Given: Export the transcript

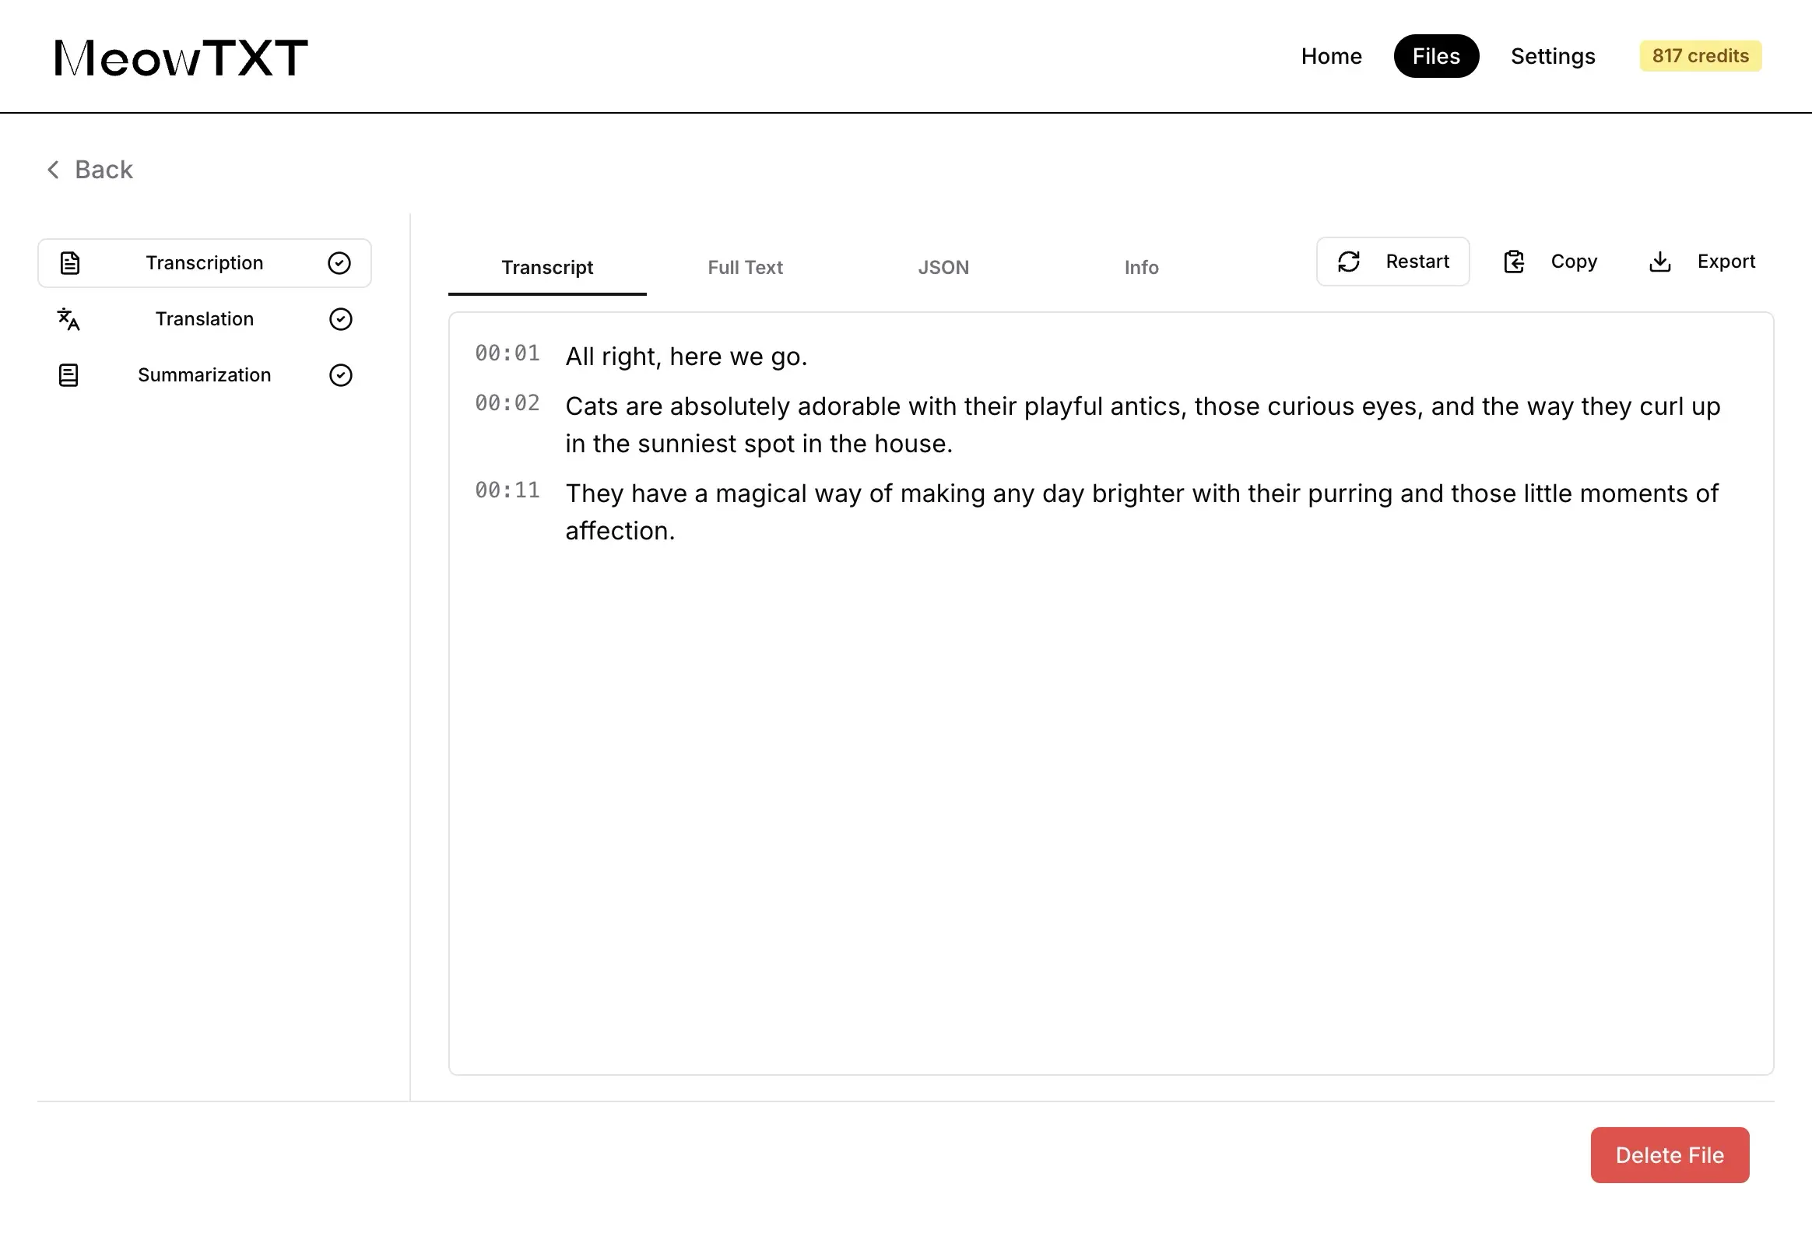Looking at the screenshot, I should (1702, 262).
